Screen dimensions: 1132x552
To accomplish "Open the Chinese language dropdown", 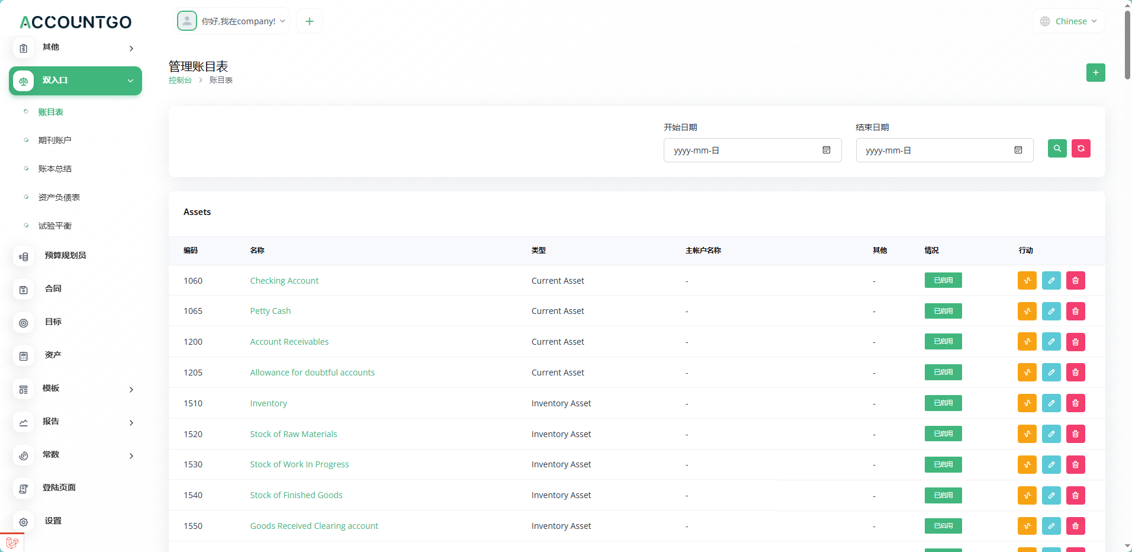I will pyautogui.click(x=1069, y=21).
